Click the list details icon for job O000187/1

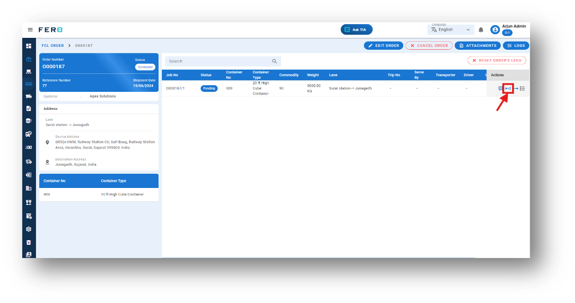[522, 89]
